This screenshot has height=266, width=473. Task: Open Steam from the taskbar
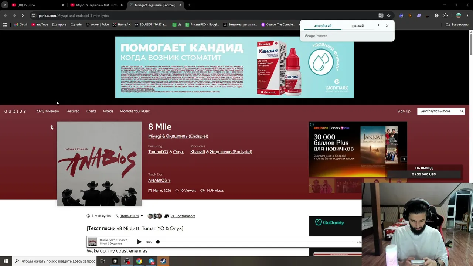point(163,261)
